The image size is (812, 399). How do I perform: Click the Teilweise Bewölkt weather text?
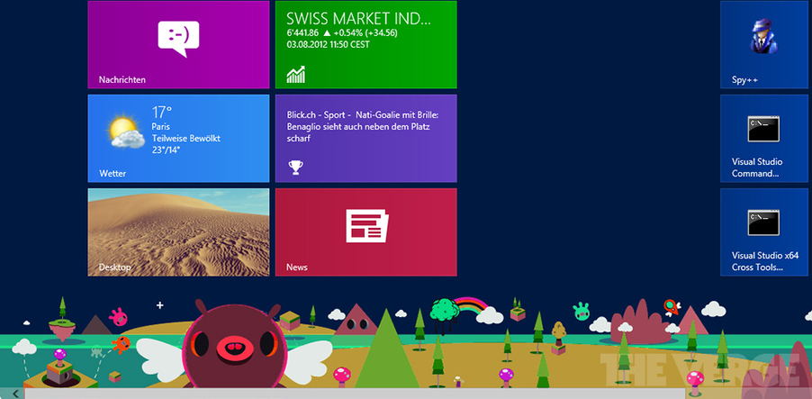click(186, 139)
